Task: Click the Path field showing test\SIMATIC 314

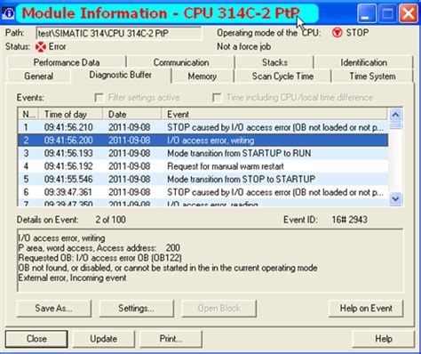Action: pos(119,33)
